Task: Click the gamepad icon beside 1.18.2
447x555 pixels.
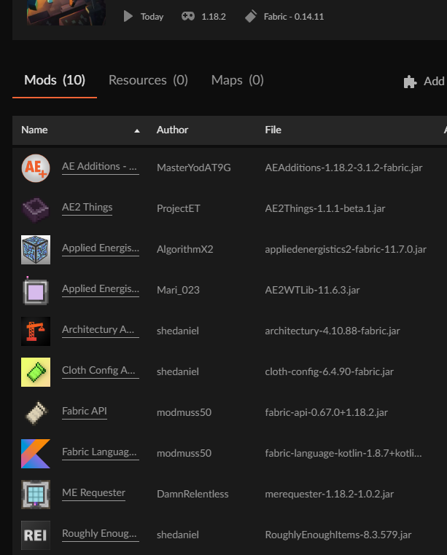Action: coord(188,16)
